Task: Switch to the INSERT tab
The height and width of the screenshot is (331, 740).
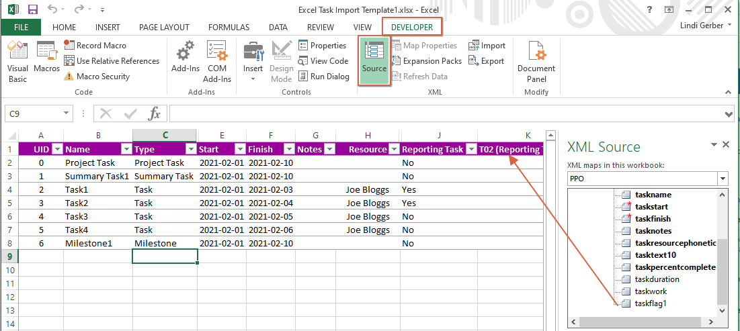Action: click(x=108, y=28)
